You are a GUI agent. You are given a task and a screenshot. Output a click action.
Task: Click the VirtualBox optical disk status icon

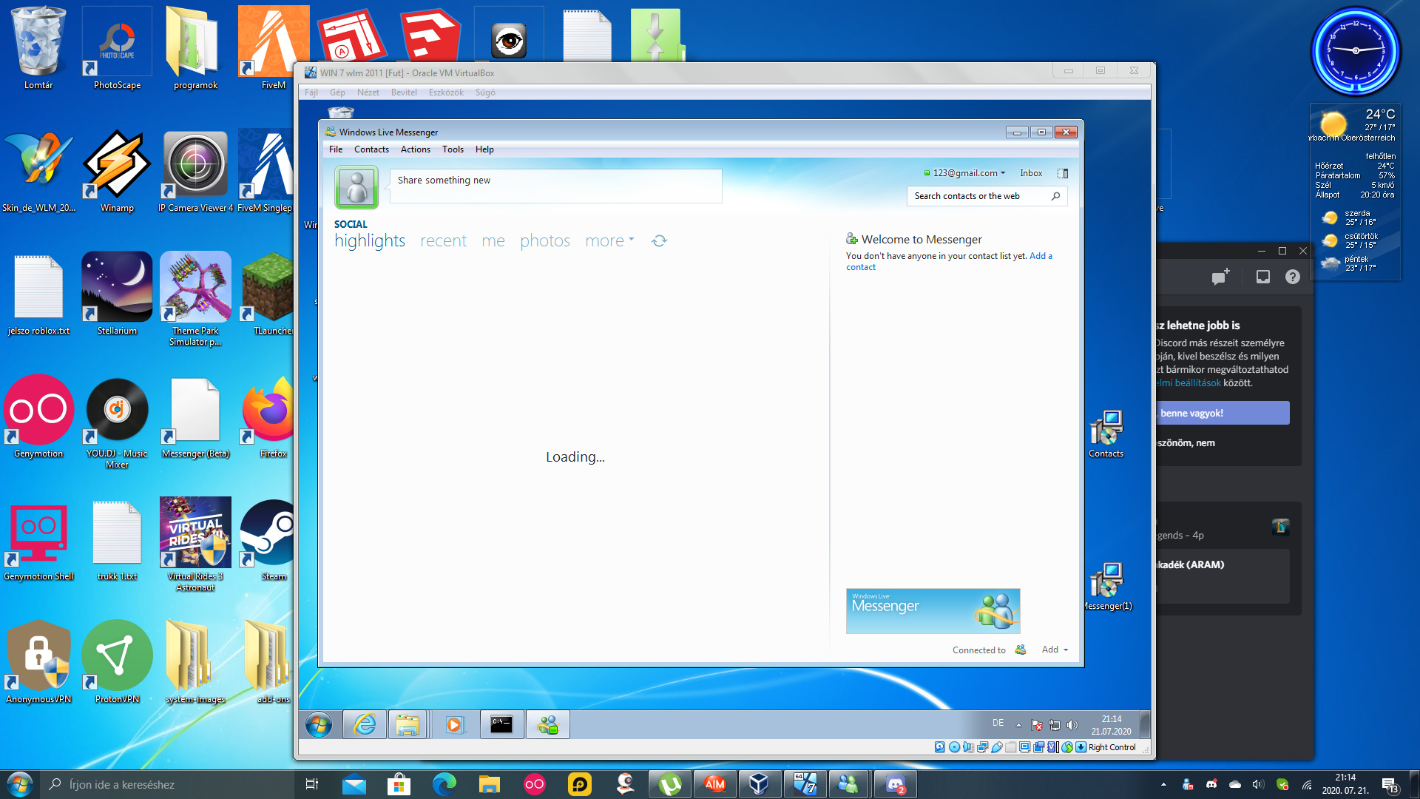coord(954,747)
